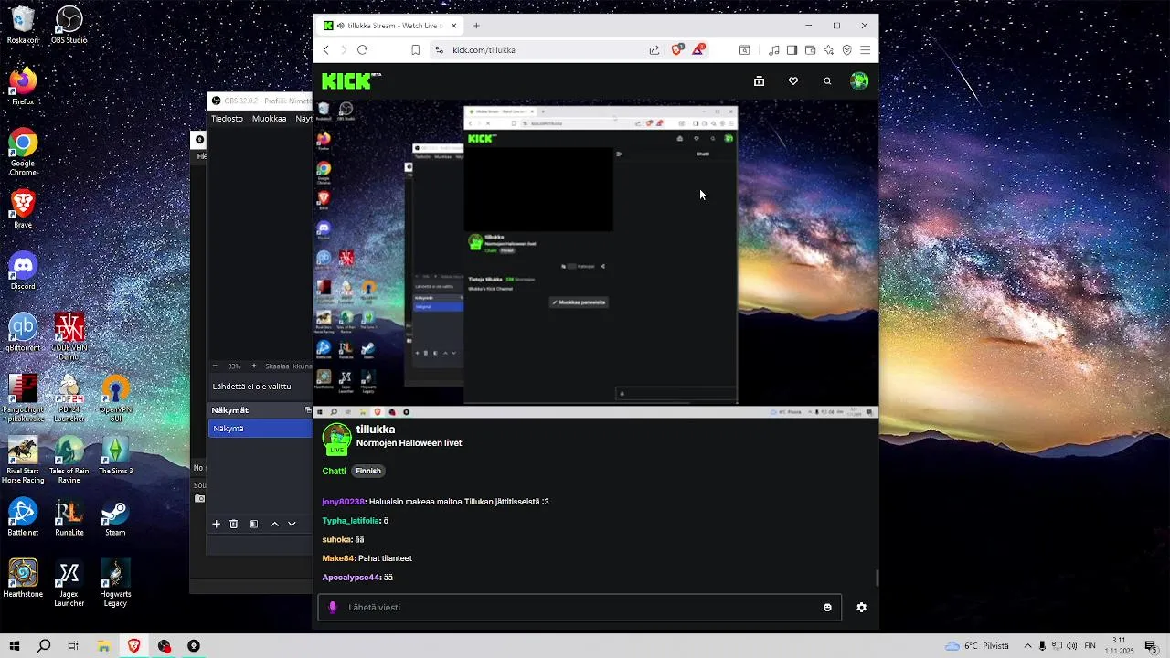Open RuneLite desktop shortcut
Viewport: 1170px width, 658px height.
click(69, 518)
